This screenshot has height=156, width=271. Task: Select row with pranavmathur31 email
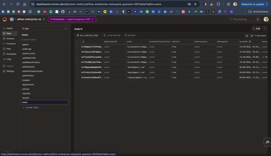pyautogui.click(x=77, y=52)
